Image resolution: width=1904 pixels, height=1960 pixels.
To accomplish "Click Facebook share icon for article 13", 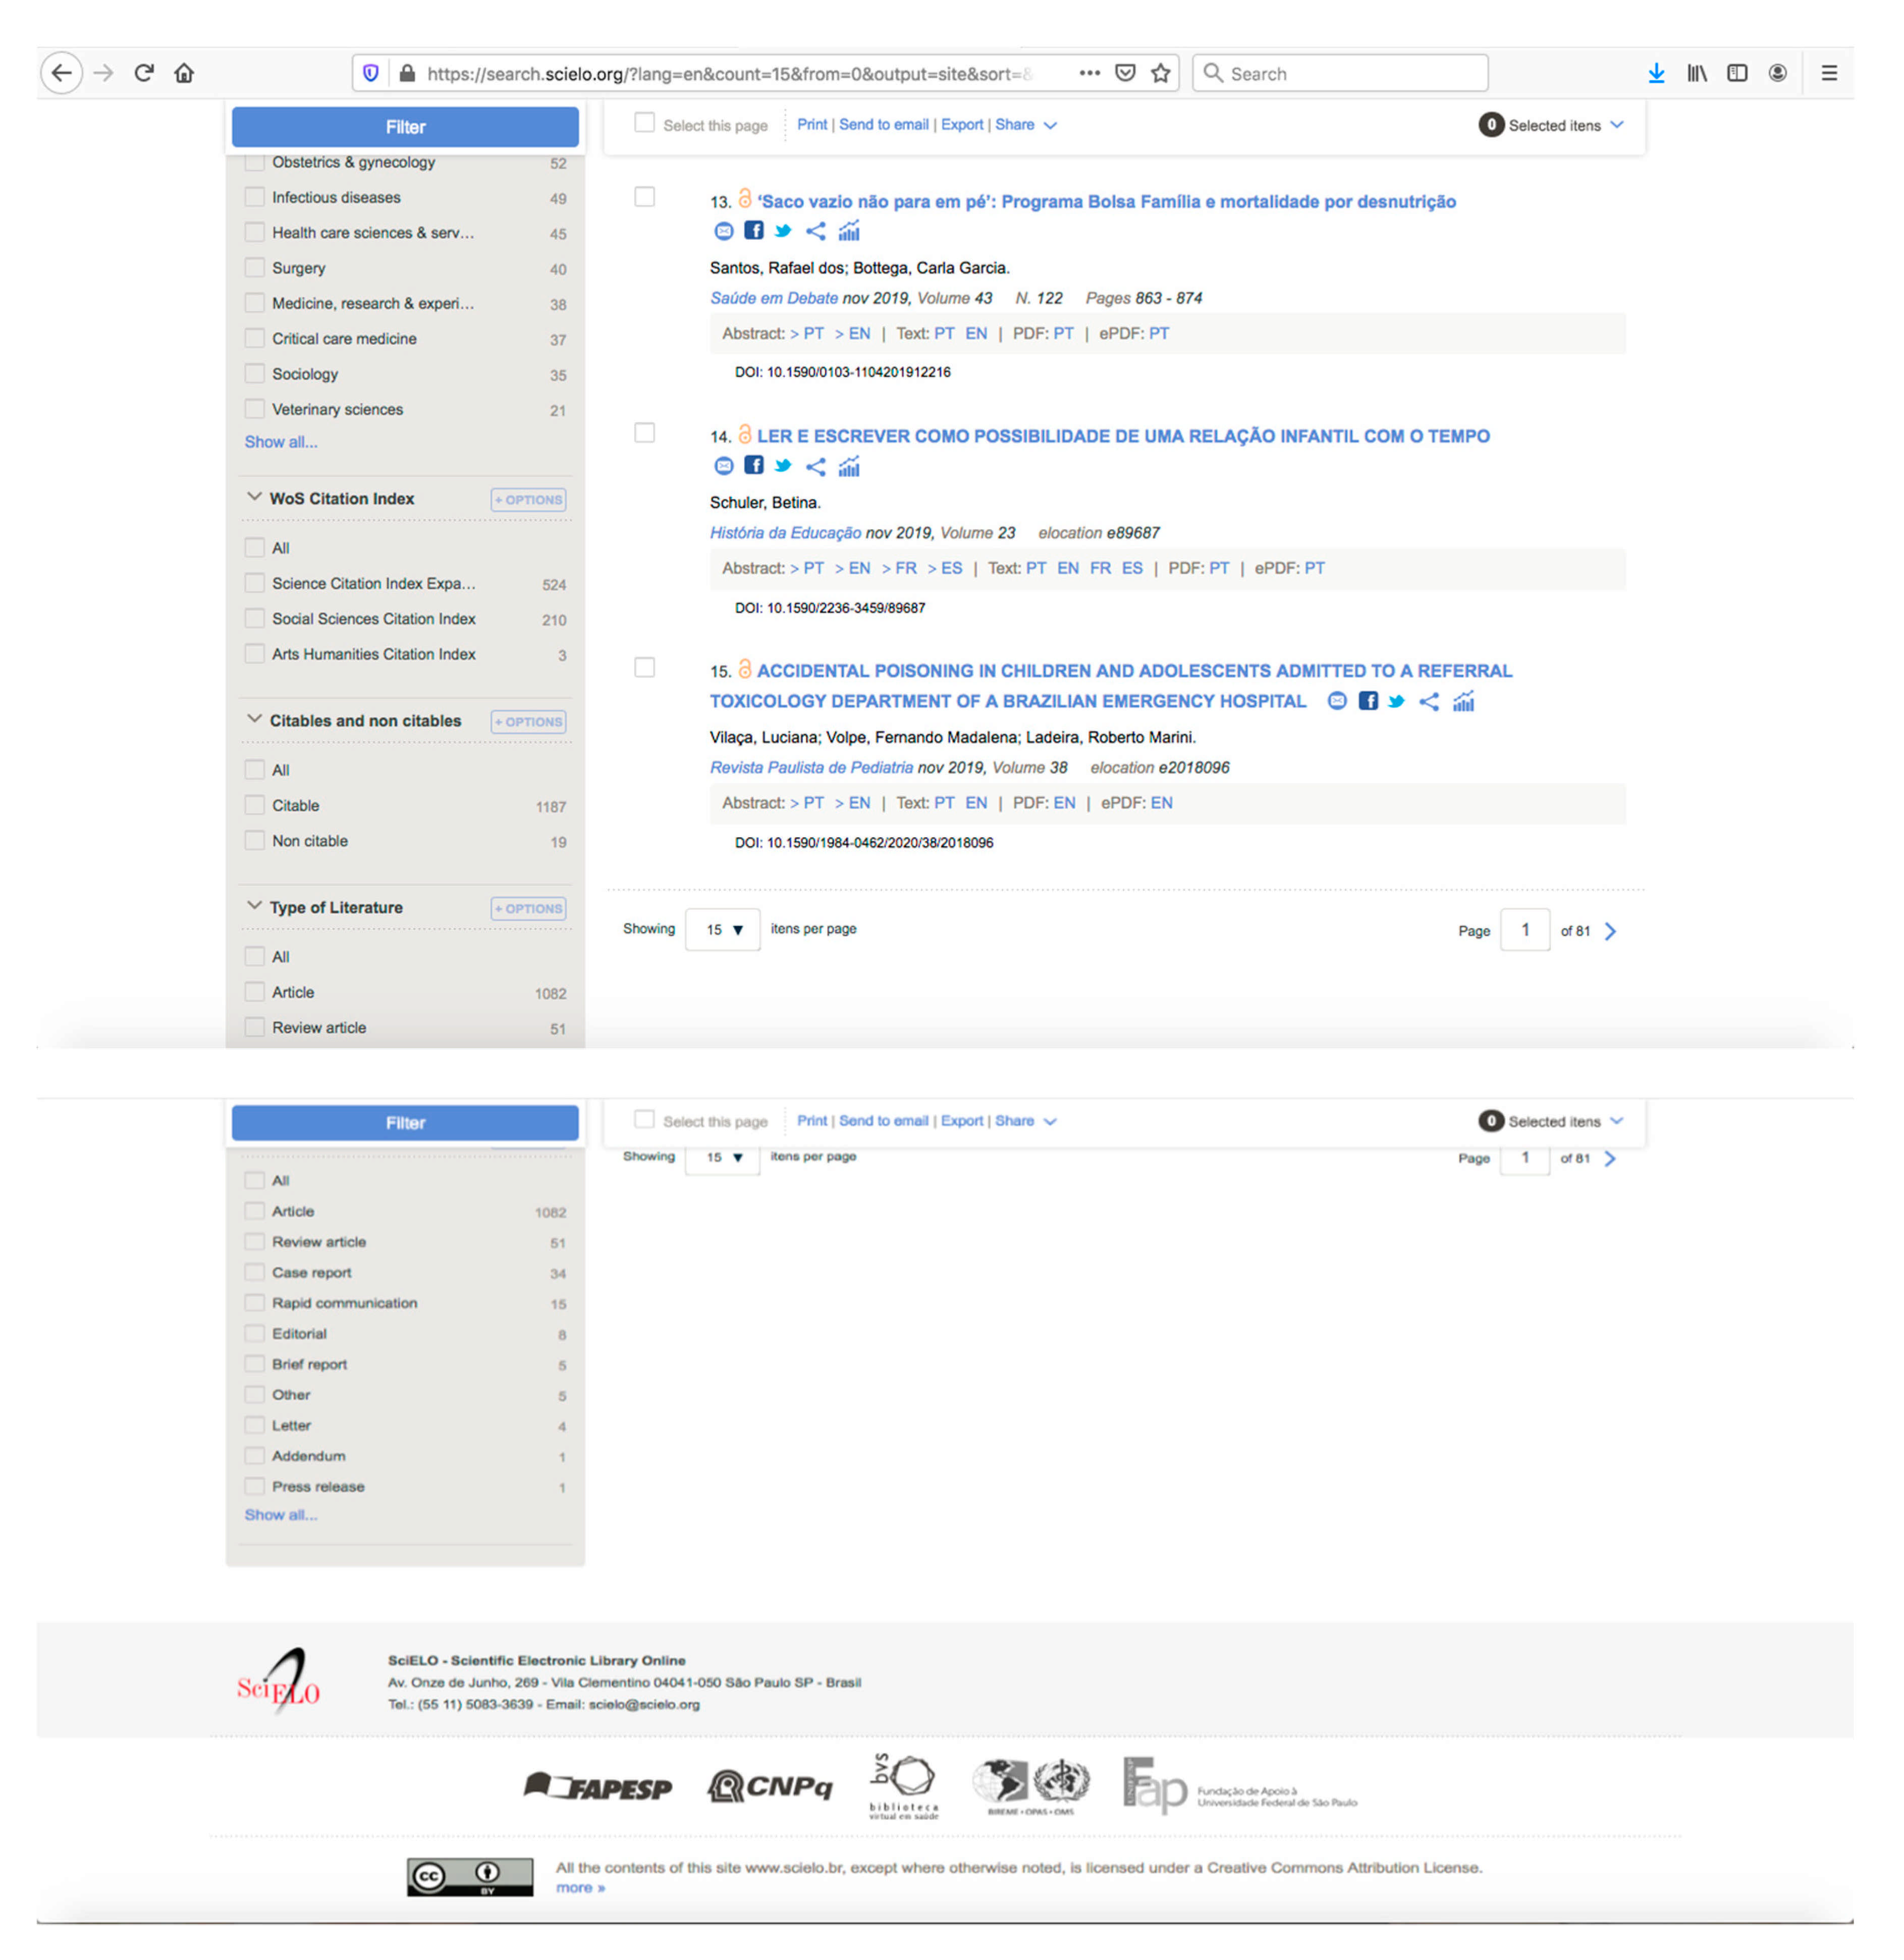I will coord(754,231).
